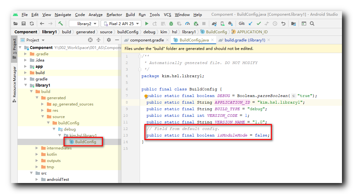Open the VCS menu
The height and width of the screenshot is (194, 353).
167,14
